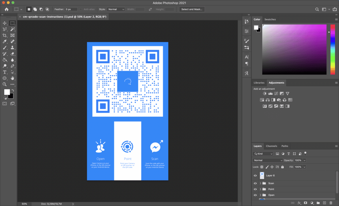Image resolution: width=339 pixels, height=206 pixels.
Task: Open the Create new layer icon
Action: (324, 203)
